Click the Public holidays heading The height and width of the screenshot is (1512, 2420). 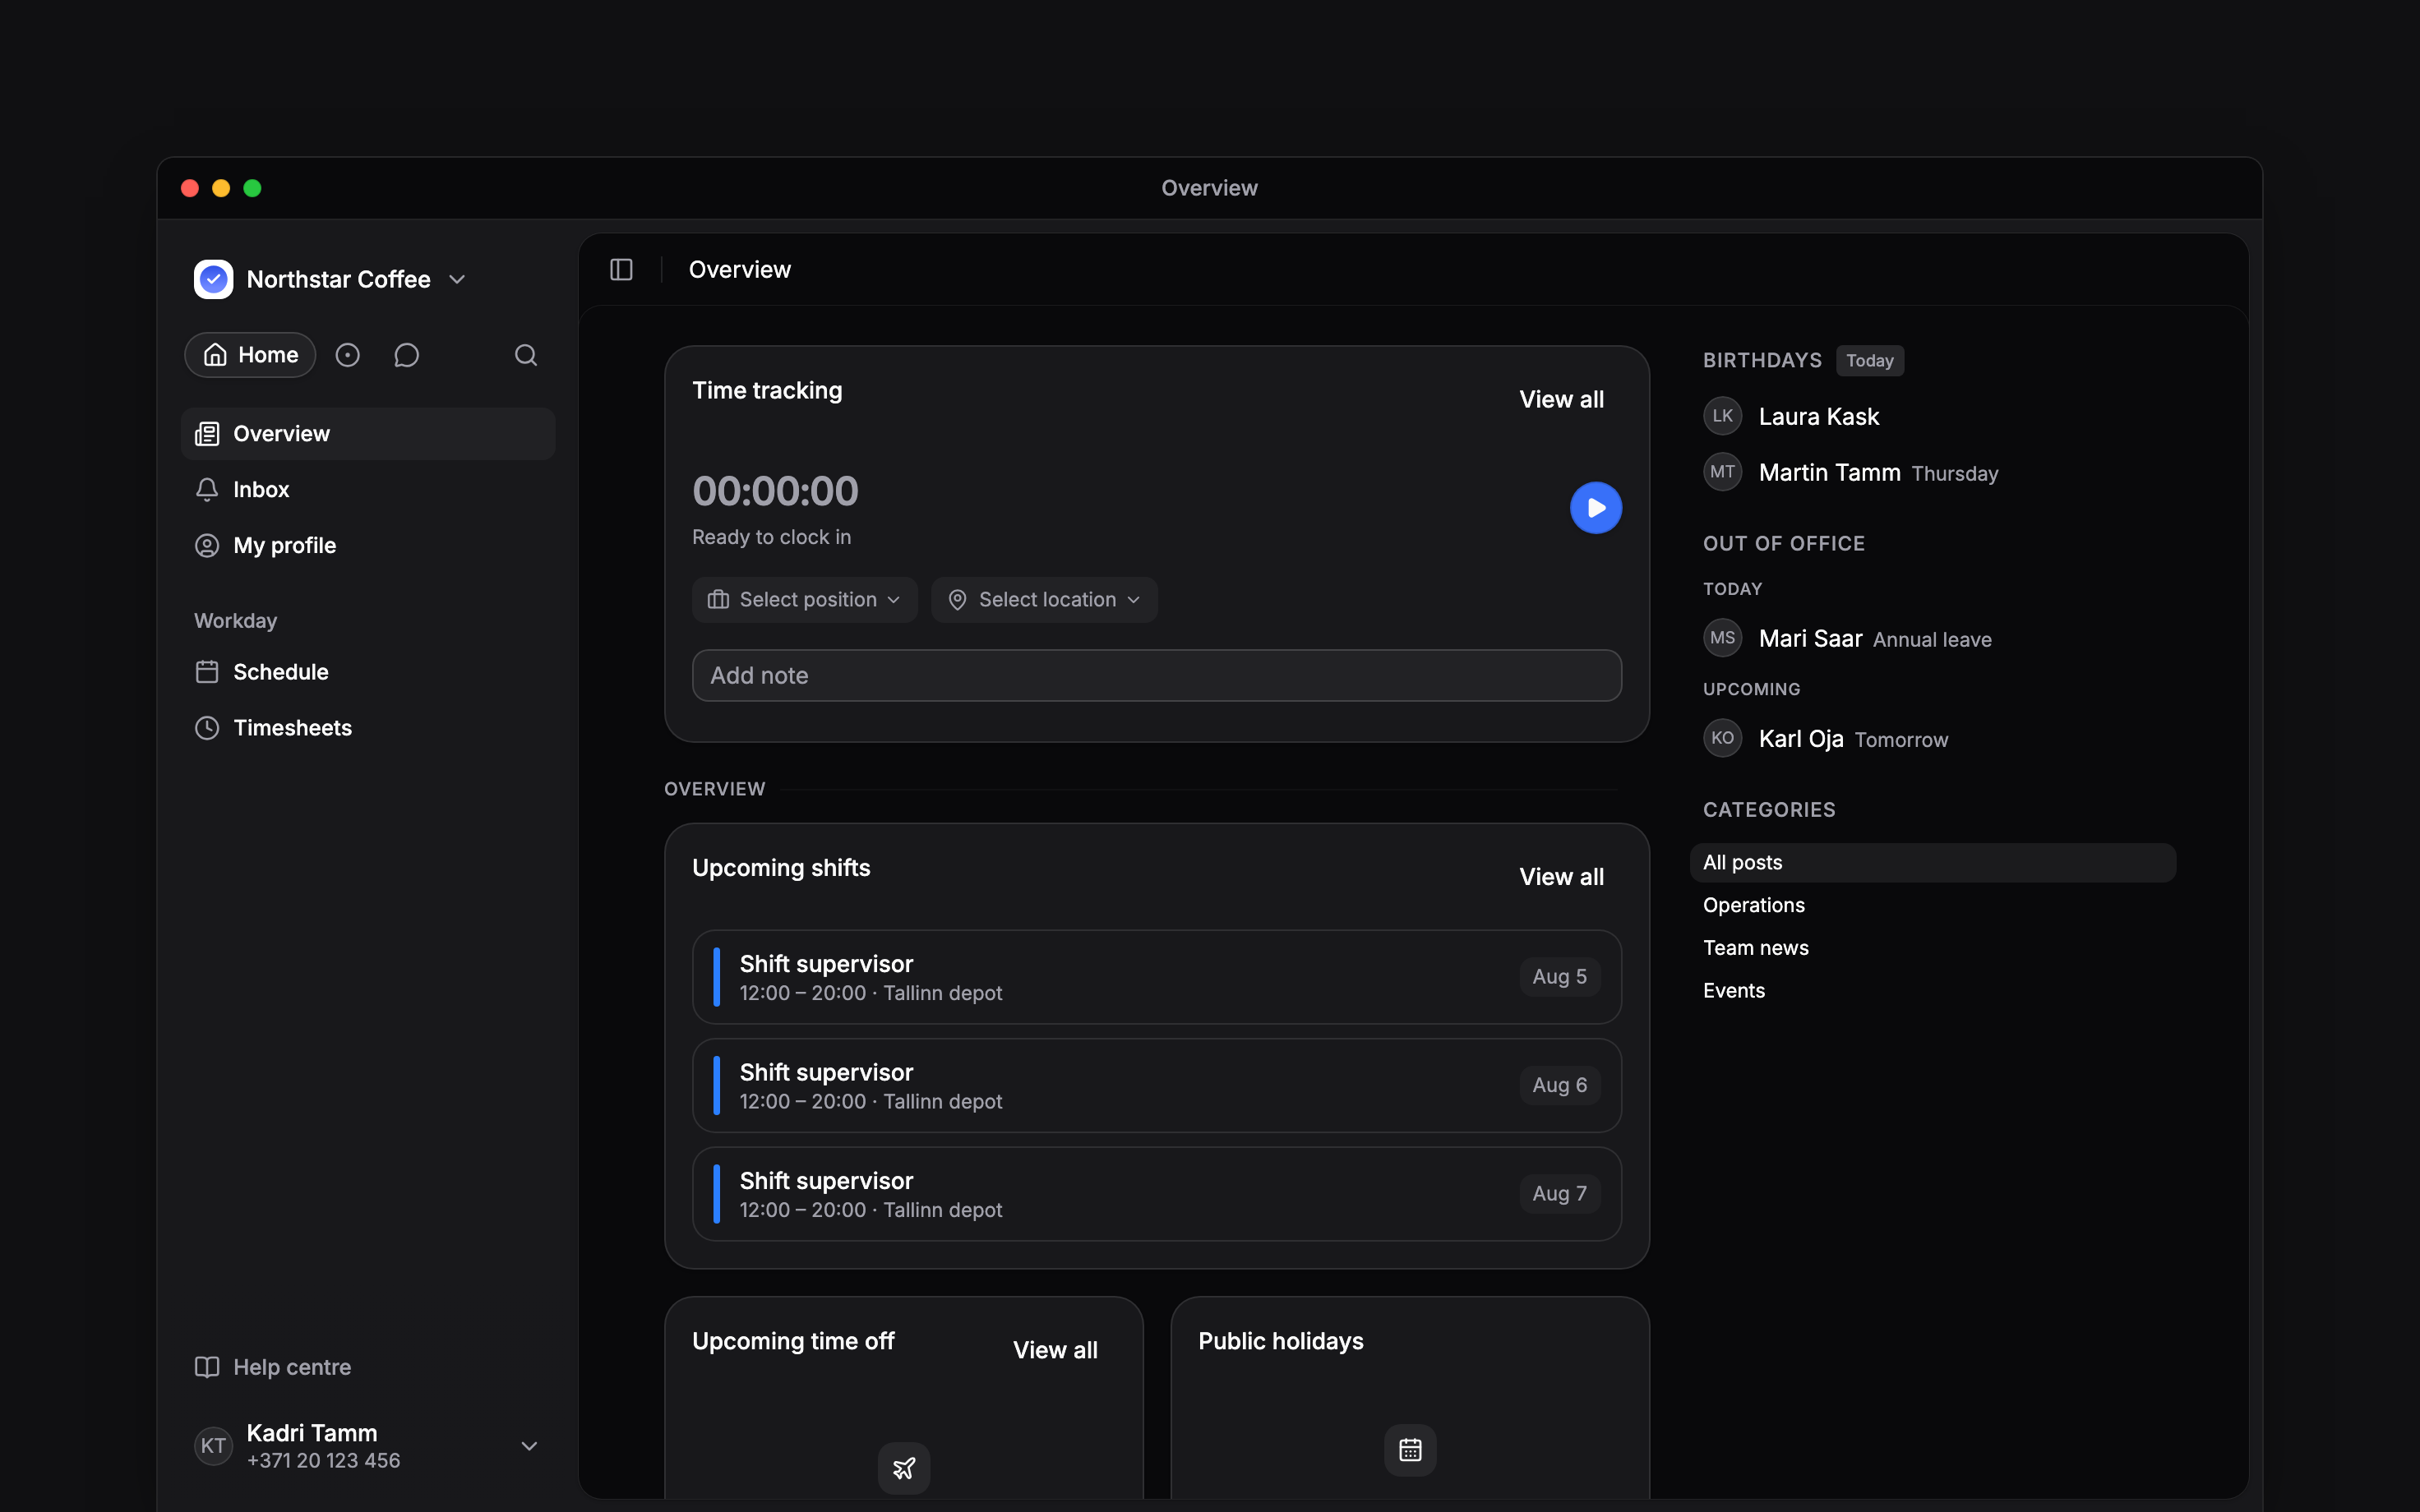point(1280,1342)
